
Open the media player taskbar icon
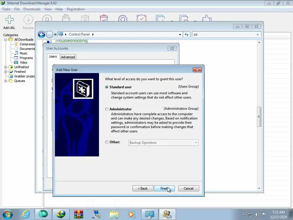coord(132,214)
